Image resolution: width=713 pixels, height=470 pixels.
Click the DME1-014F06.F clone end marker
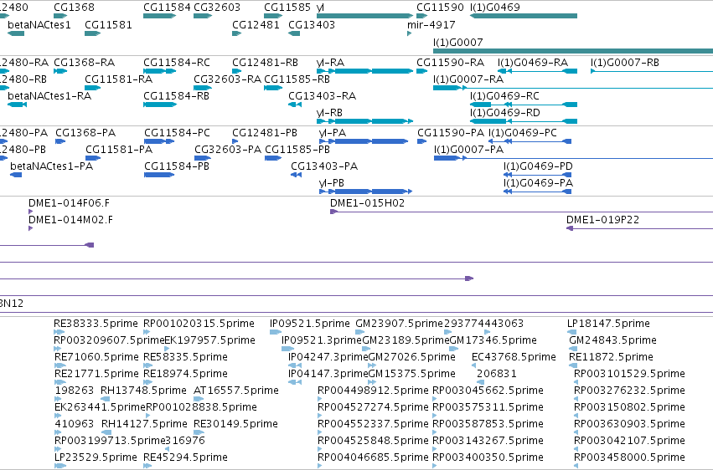coord(30,212)
